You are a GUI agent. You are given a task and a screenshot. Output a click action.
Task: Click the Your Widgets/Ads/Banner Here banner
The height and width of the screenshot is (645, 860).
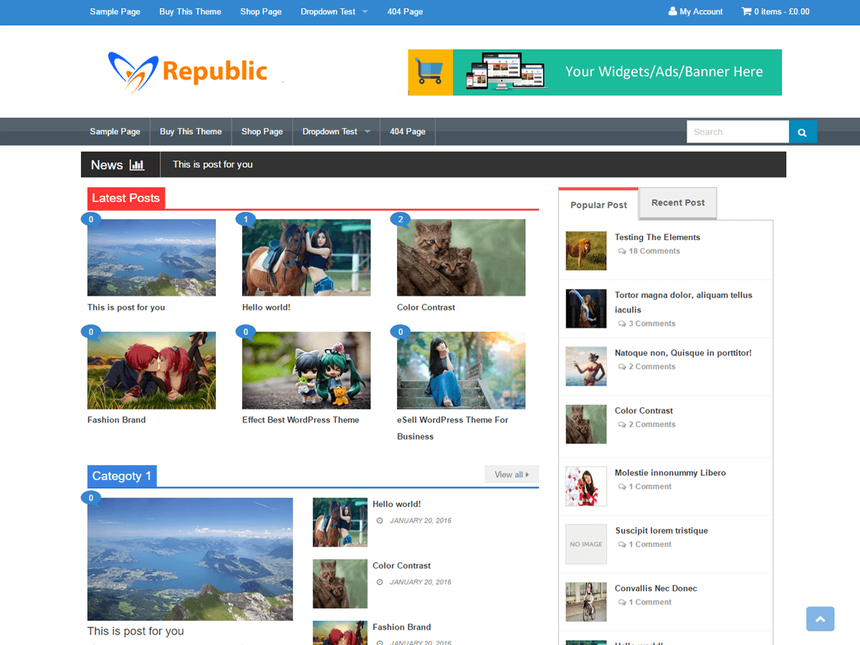pyautogui.click(x=595, y=72)
